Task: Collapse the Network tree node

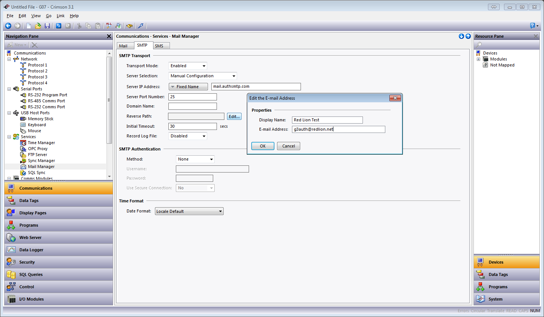Action: pos(9,59)
